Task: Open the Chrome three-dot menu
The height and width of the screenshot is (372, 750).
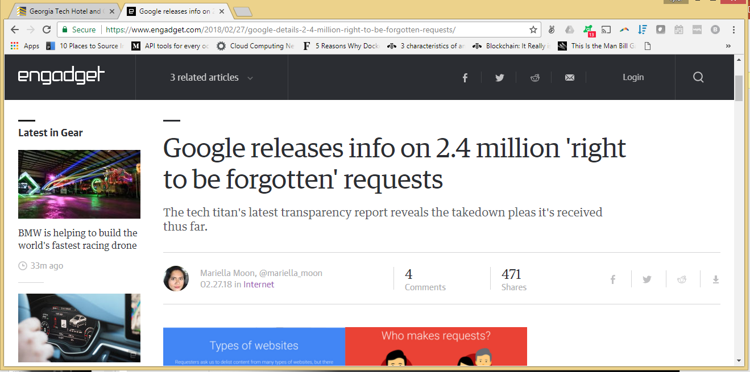Action: point(734,30)
